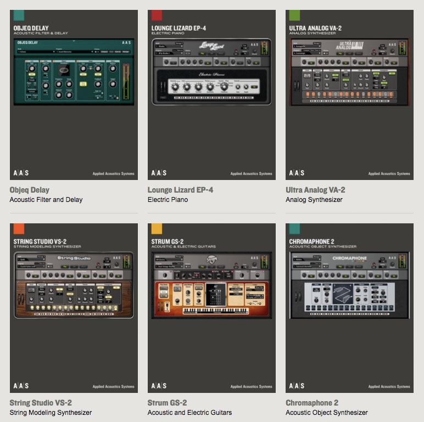
Task: Click the teal square on Objeq Delay card
Action: (18, 15)
